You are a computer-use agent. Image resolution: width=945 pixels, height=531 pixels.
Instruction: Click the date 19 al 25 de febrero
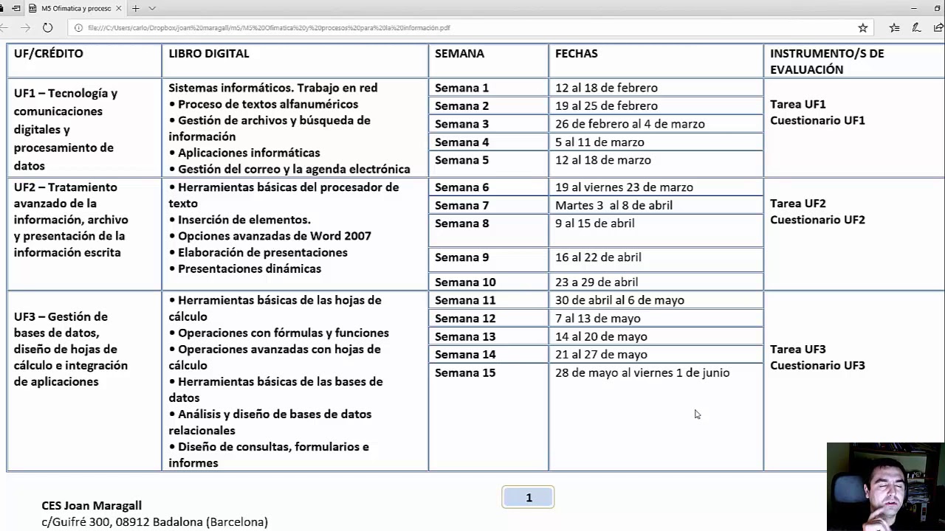pos(606,105)
